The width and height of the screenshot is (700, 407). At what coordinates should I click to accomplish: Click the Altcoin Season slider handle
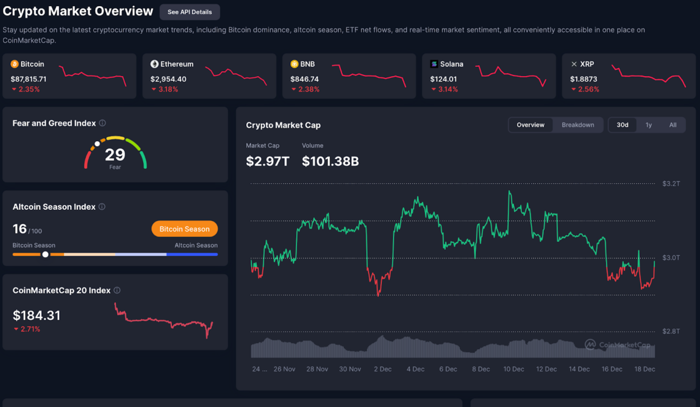(x=45, y=254)
